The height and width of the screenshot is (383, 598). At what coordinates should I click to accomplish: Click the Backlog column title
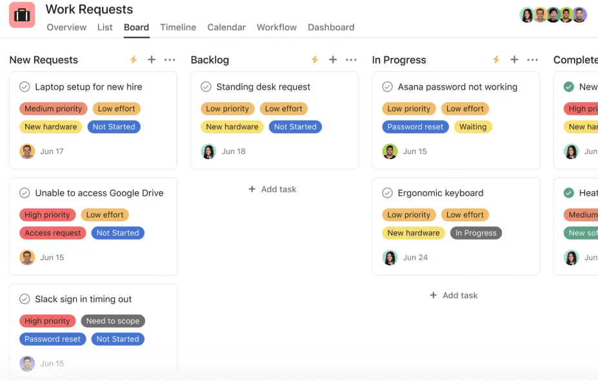click(x=210, y=60)
